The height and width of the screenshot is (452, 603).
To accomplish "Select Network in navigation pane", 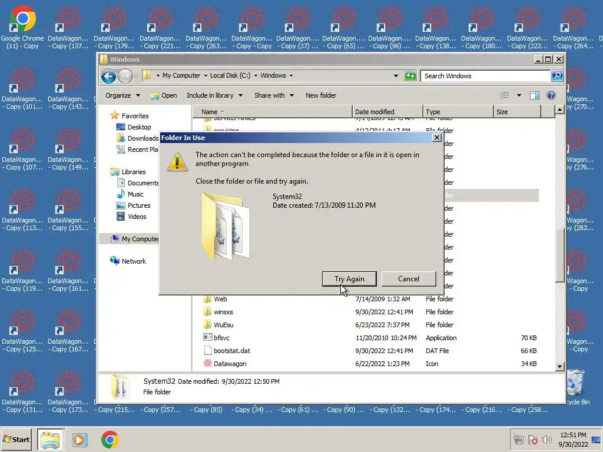I will [x=128, y=261].
